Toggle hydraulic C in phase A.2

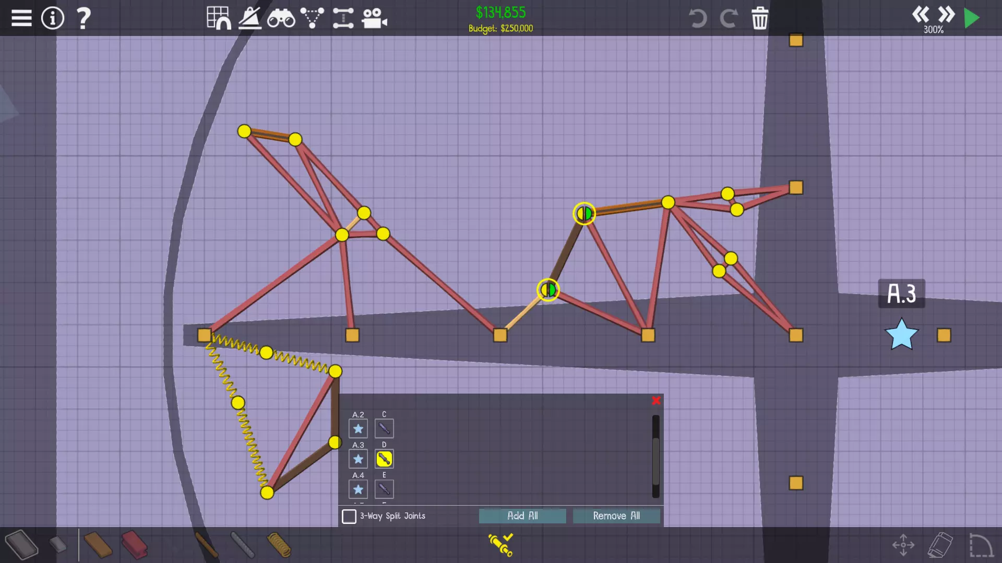[x=384, y=429]
